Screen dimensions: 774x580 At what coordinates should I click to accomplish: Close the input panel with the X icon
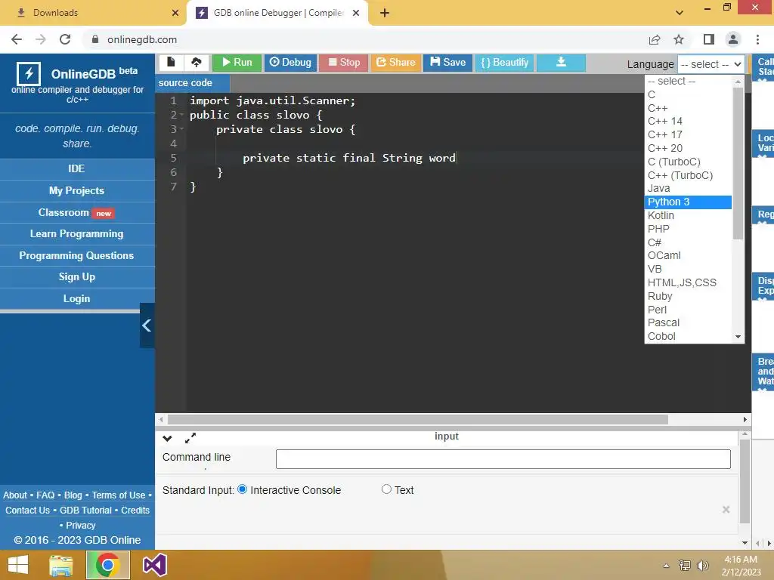[x=726, y=510]
